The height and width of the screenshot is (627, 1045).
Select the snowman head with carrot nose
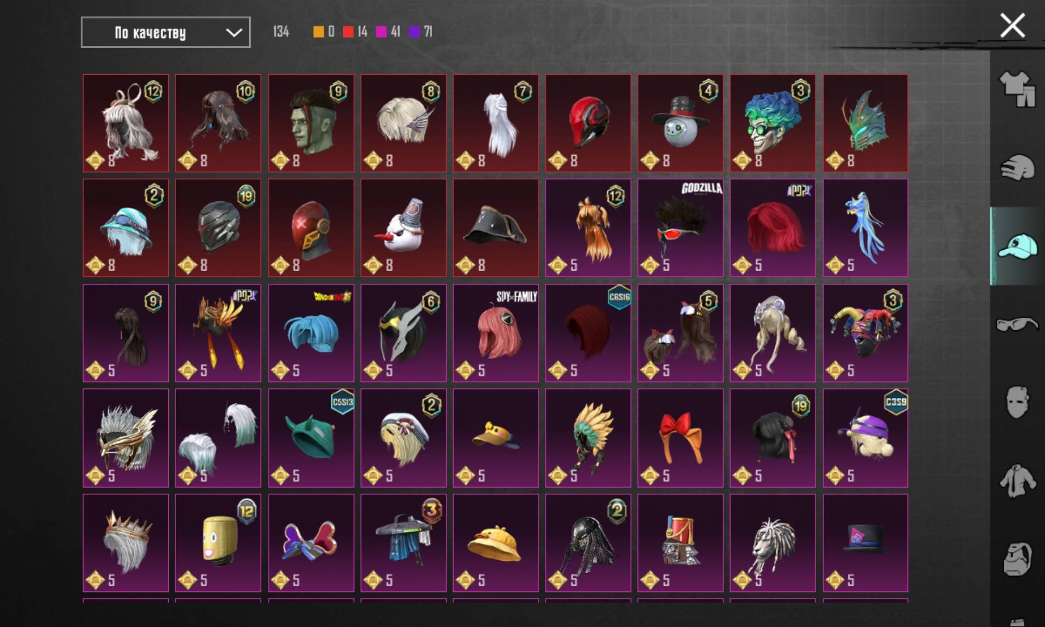pos(403,228)
